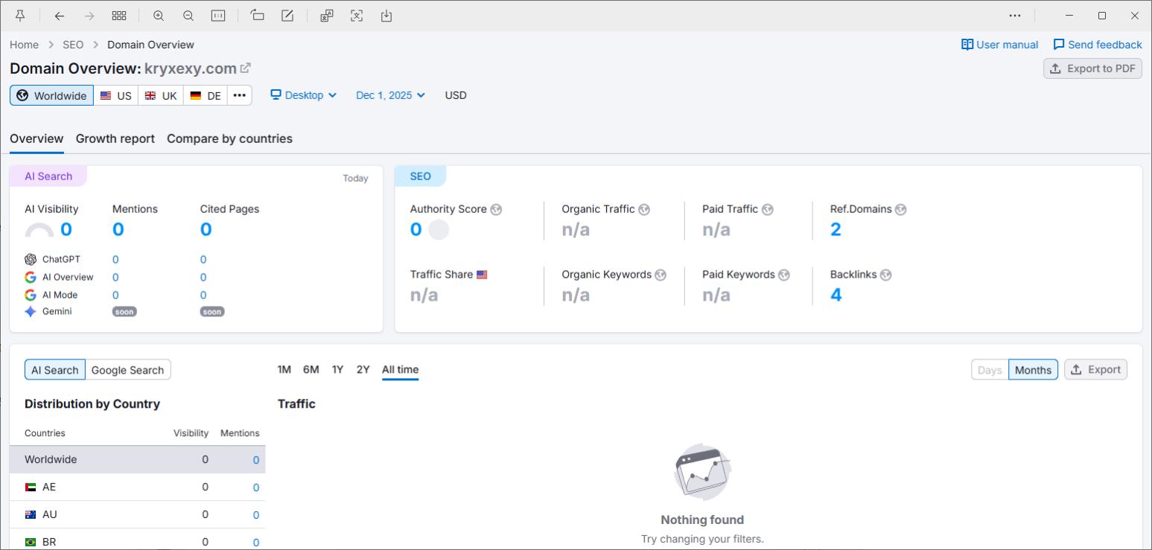Open the Desktop device dropdown

click(x=303, y=95)
